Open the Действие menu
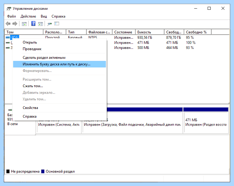Viewport: 234px width, 186px height. [x=28, y=16]
